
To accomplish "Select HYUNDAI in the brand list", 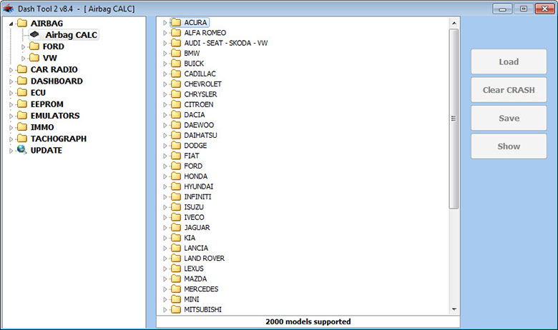I will (198, 186).
